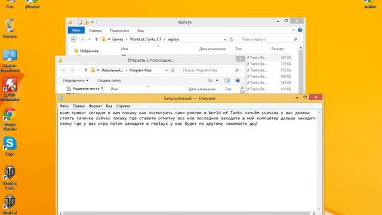This screenshot has height=215, width=382.
Task: Refresh the Program Files listing in dialog
Action: pos(173,70)
